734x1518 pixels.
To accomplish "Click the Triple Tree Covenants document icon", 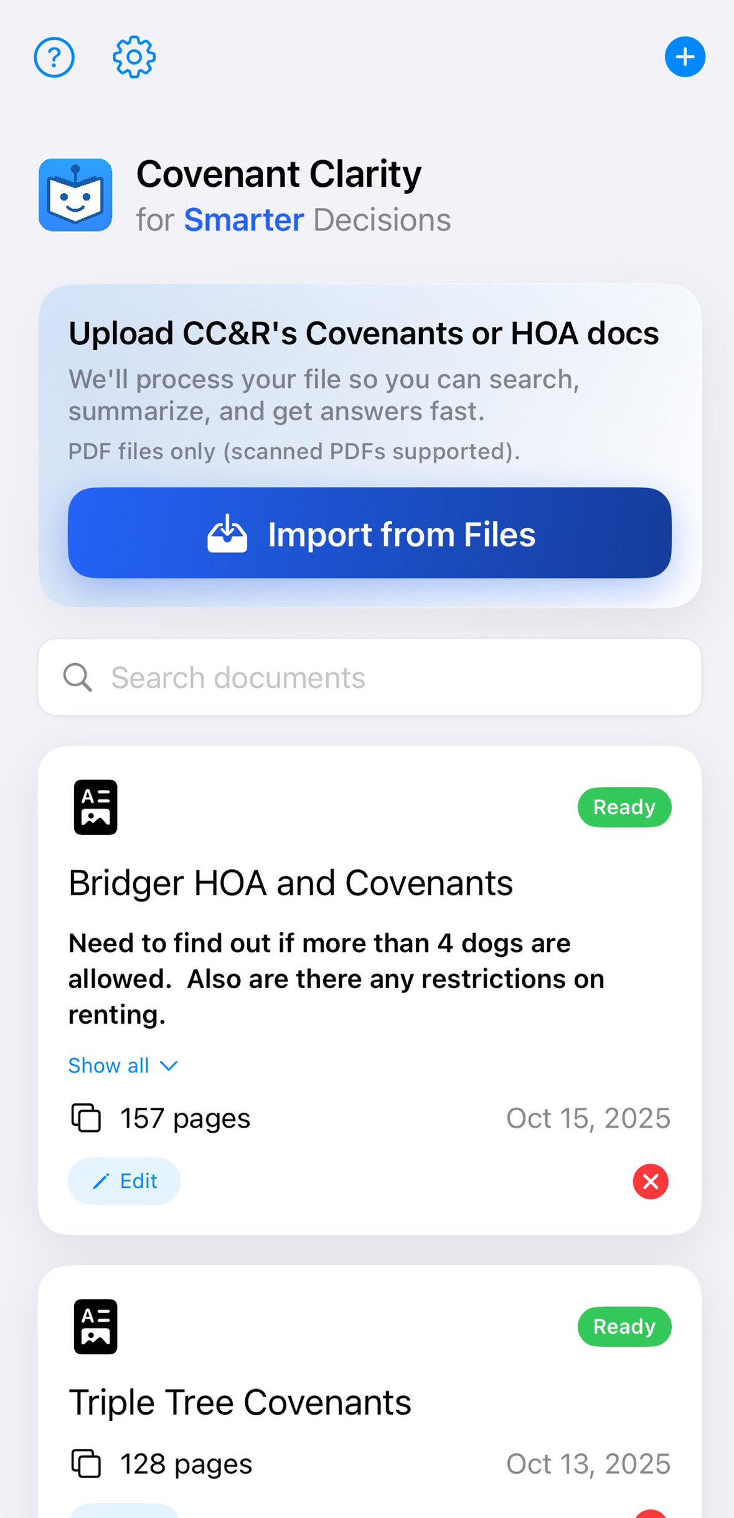I will [95, 1326].
